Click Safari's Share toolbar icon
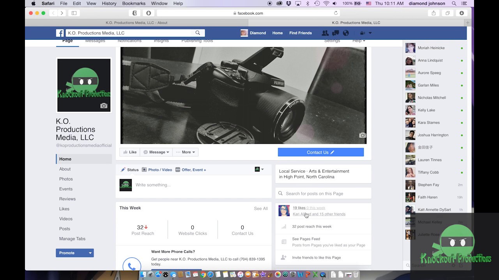499x280 pixels. pos(434,13)
